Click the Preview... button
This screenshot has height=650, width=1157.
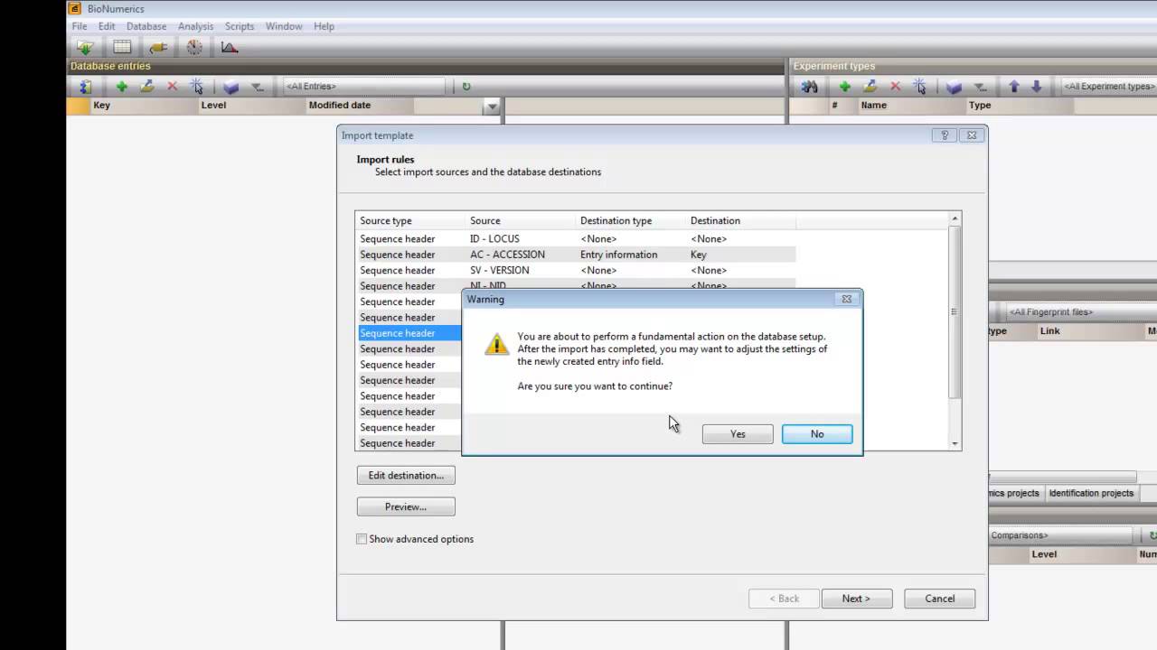[406, 507]
